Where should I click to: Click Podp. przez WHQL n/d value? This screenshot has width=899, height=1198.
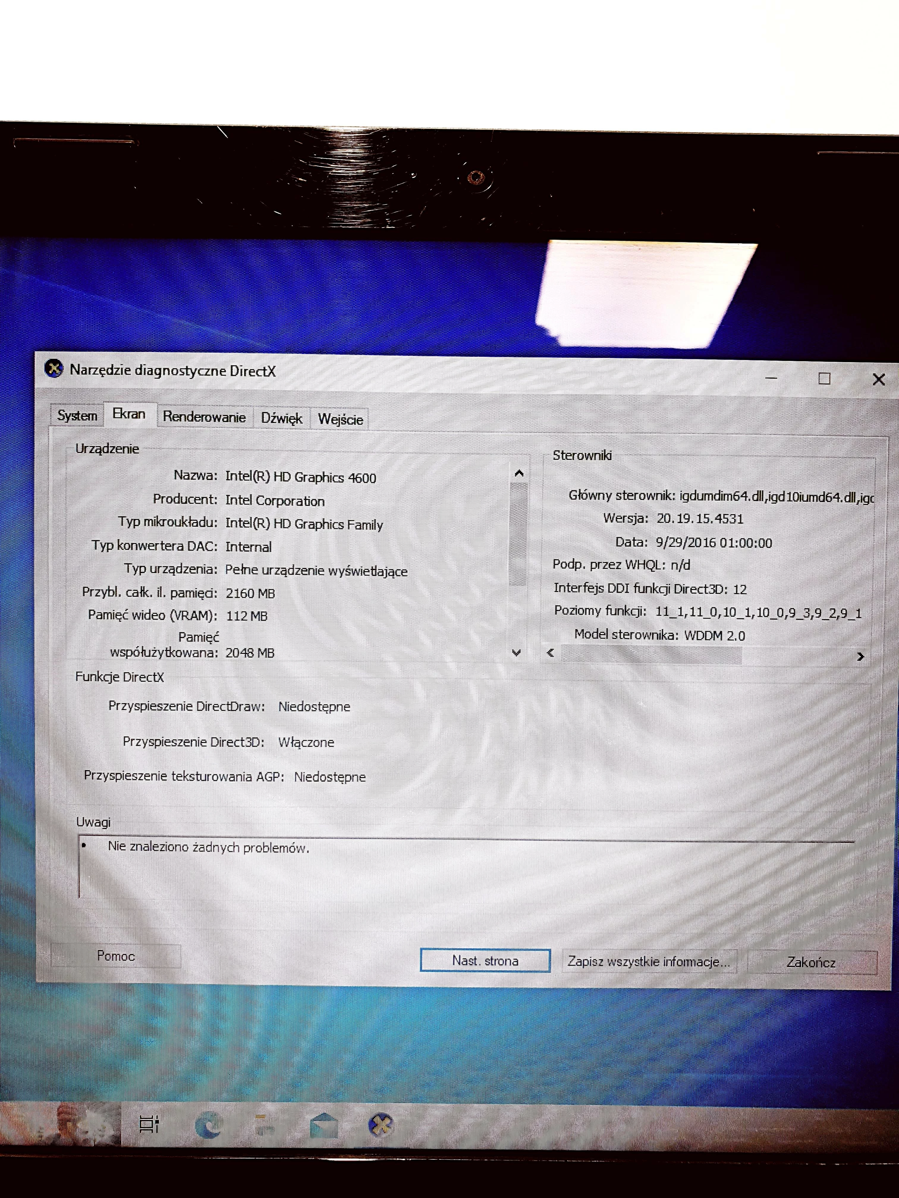tap(680, 565)
